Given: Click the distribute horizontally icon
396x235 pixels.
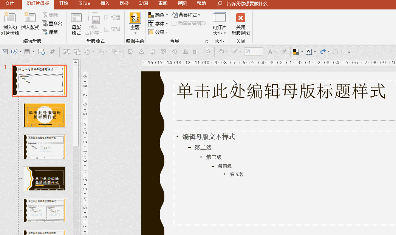Looking at the screenshot, I should point(196,52).
